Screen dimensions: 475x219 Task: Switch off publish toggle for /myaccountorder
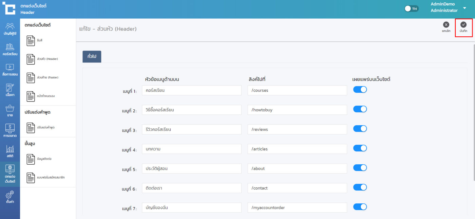pos(360,207)
